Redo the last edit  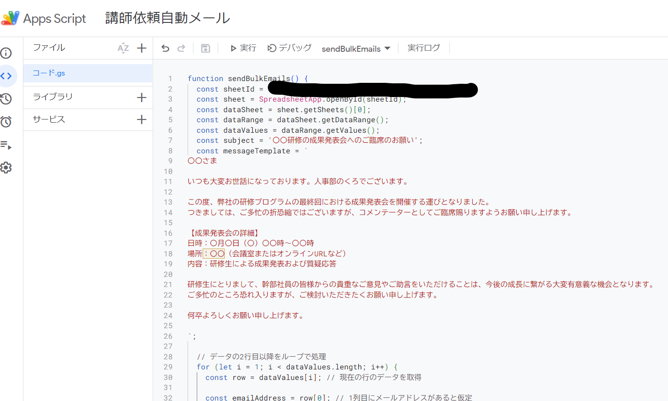[181, 48]
